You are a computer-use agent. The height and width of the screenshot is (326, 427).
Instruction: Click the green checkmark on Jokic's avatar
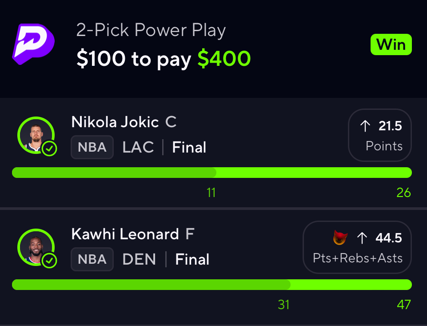[x=50, y=149]
